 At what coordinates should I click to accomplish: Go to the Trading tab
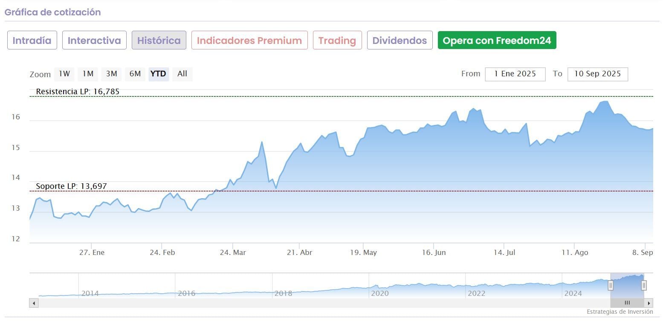[x=337, y=40]
